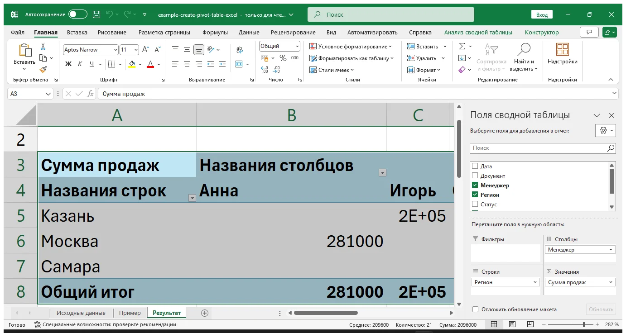Image resolution: width=626 pixels, height=333 pixels.
Task: Apply thousands separator 000 format
Action: pyautogui.click(x=295, y=58)
